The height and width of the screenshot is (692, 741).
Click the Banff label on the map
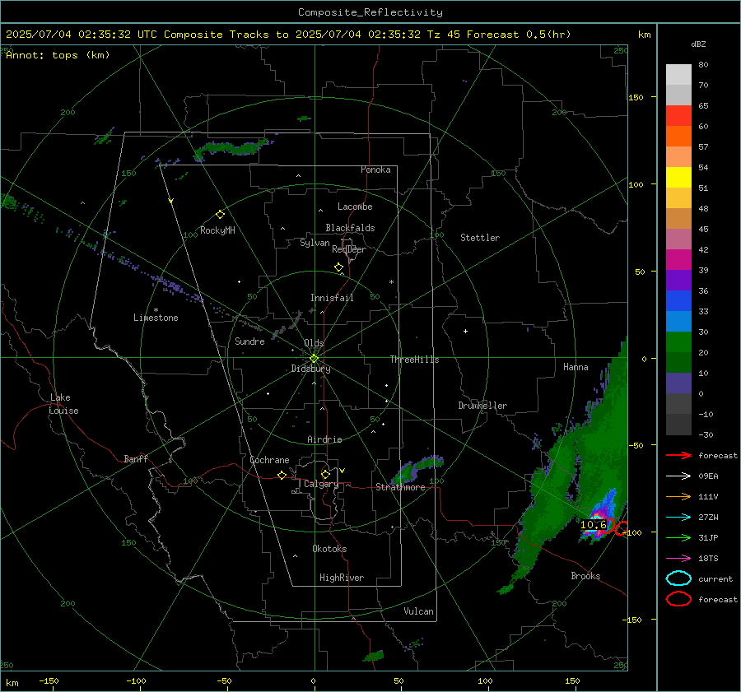point(136,459)
